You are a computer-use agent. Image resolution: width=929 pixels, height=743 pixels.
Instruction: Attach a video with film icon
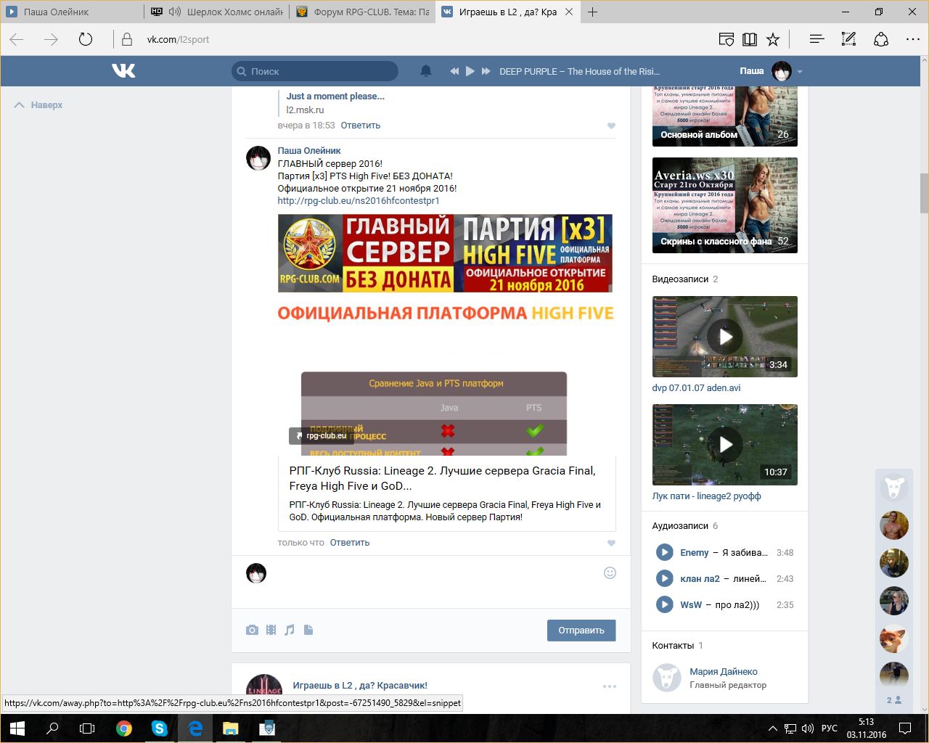tap(271, 630)
